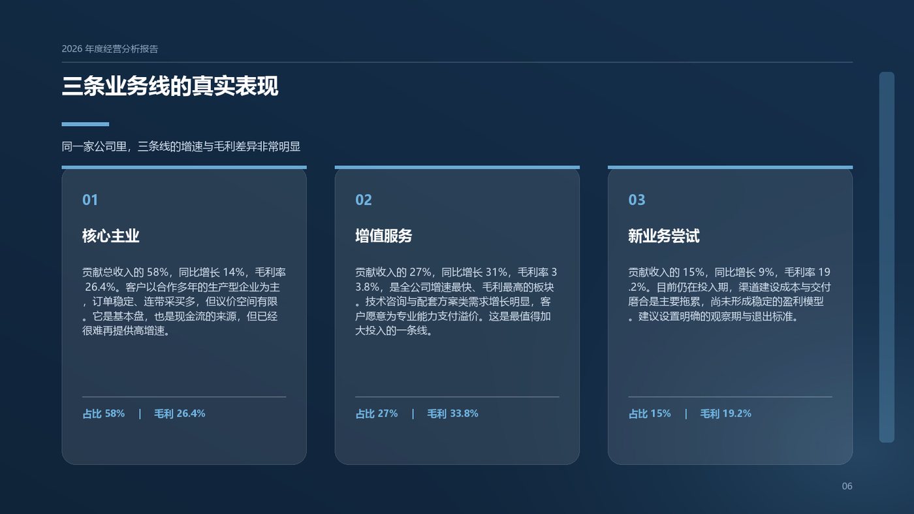
Task: Select the paragraph starting "贡献总收入的 58%"
Action: (184, 302)
